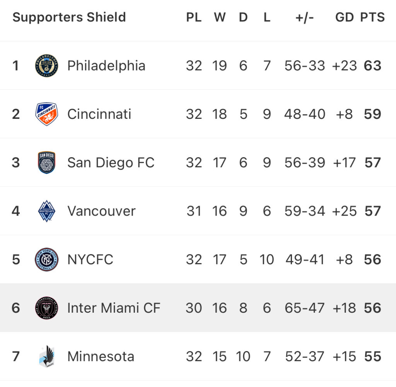The height and width of the screenshot is (387, 396).
Task: Open the Philadelphia team name link
Action: click(x=106, y=66)
